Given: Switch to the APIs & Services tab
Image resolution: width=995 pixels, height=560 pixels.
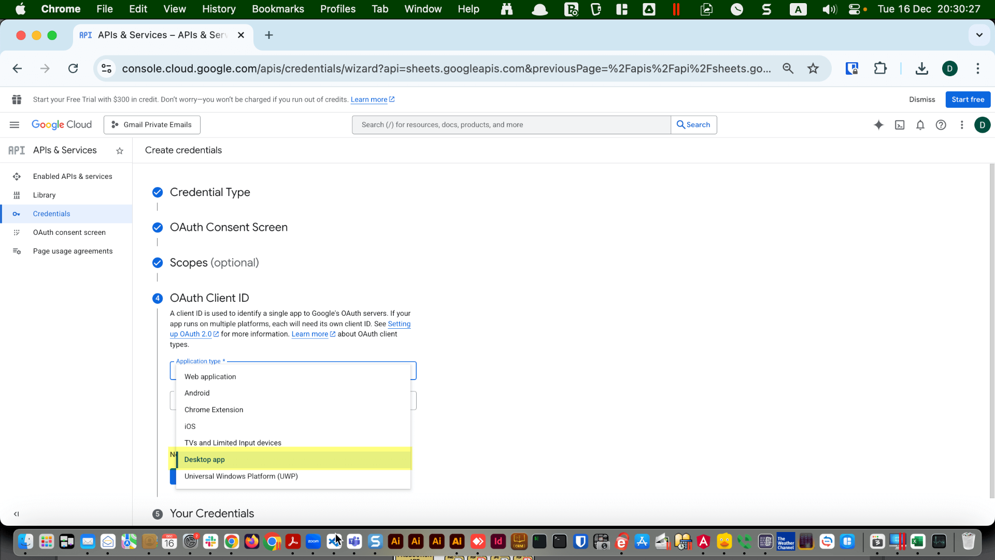Looking at the screenshot, I should [155, 35].
